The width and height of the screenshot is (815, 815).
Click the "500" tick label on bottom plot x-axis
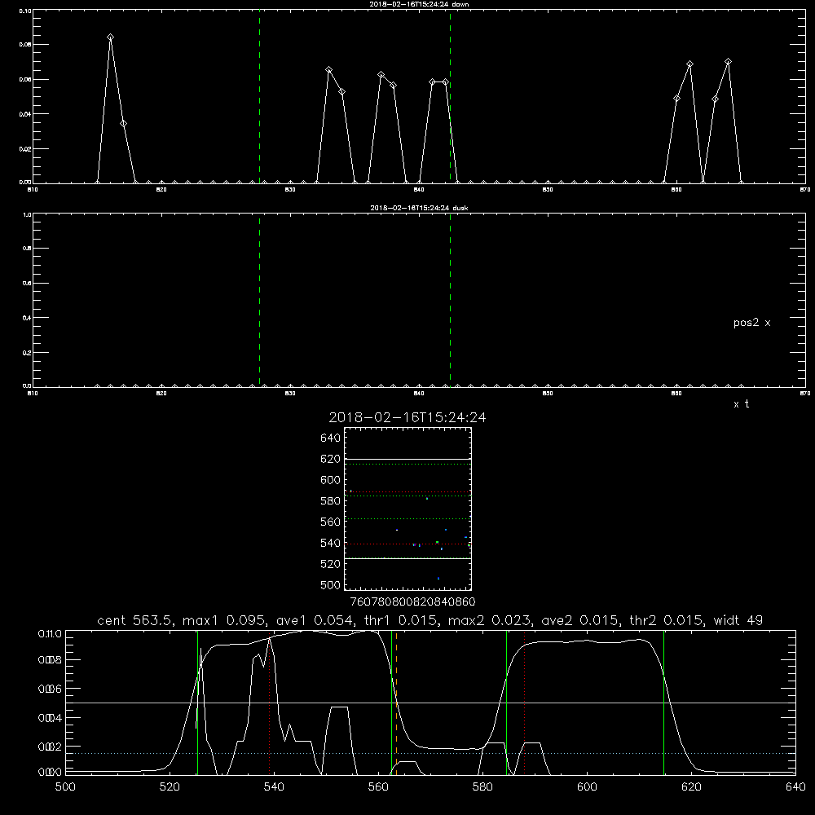tap(65, 787)
